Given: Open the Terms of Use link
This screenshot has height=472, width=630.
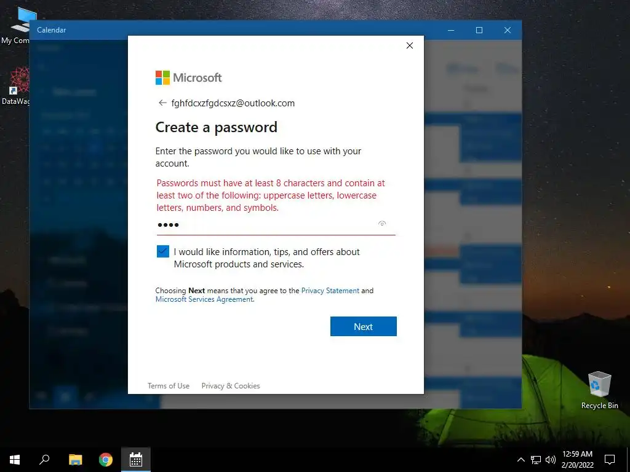Looking at the screenshot, I should pos(169,386).
